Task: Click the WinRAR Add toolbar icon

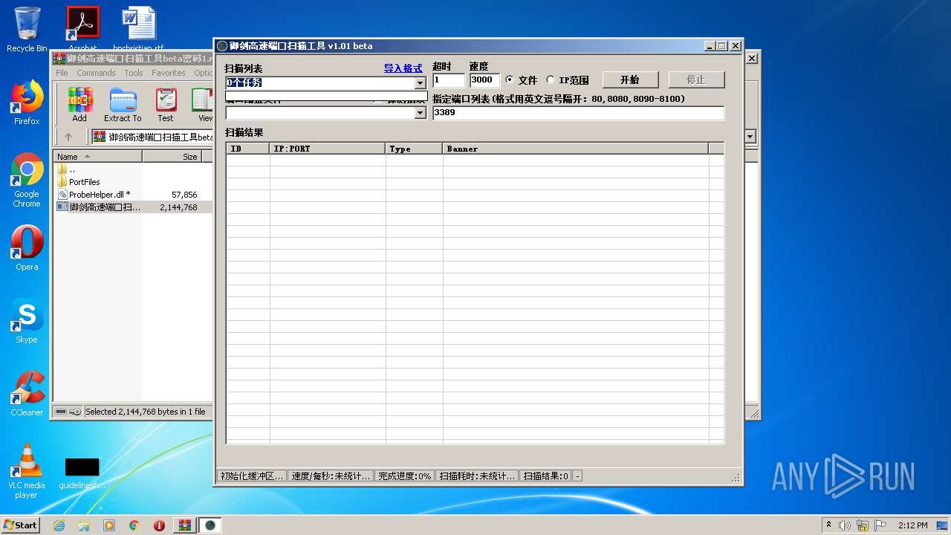Action: [x=79, y=105]
